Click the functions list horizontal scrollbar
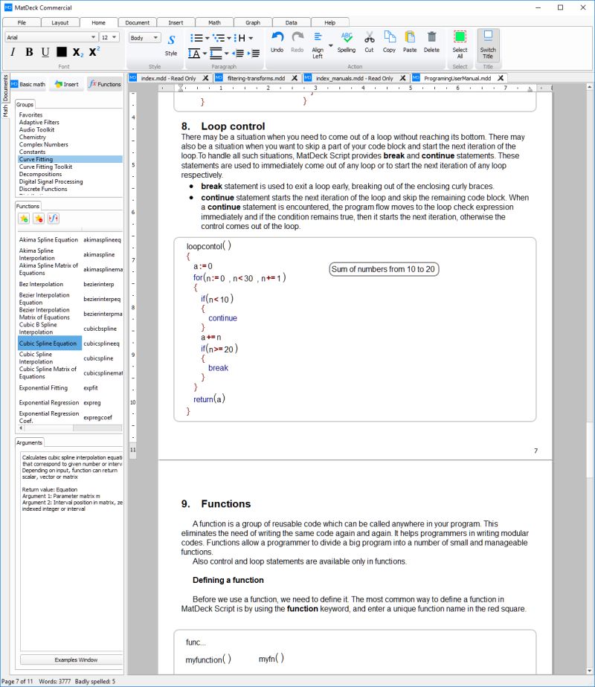Screen dimensions: 595x687 pyautogui.click(x=70, y=428)
